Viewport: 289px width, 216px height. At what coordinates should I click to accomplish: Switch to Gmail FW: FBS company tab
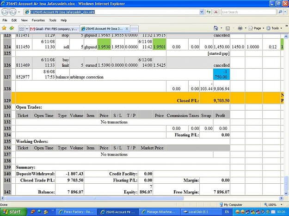click(55, 29)
